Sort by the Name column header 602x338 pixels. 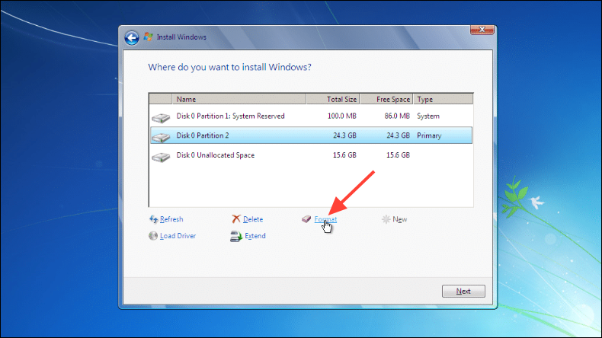pyautogui.click(x=239, y=99)
